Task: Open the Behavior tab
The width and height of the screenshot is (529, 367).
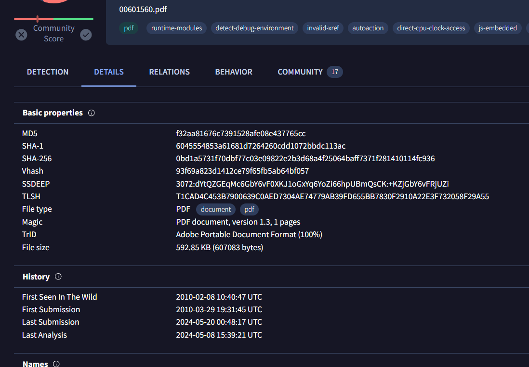Action: [234, 72]
